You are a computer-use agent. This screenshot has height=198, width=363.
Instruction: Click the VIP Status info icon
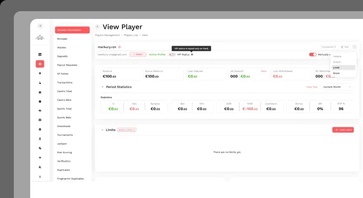pos(192,55)
